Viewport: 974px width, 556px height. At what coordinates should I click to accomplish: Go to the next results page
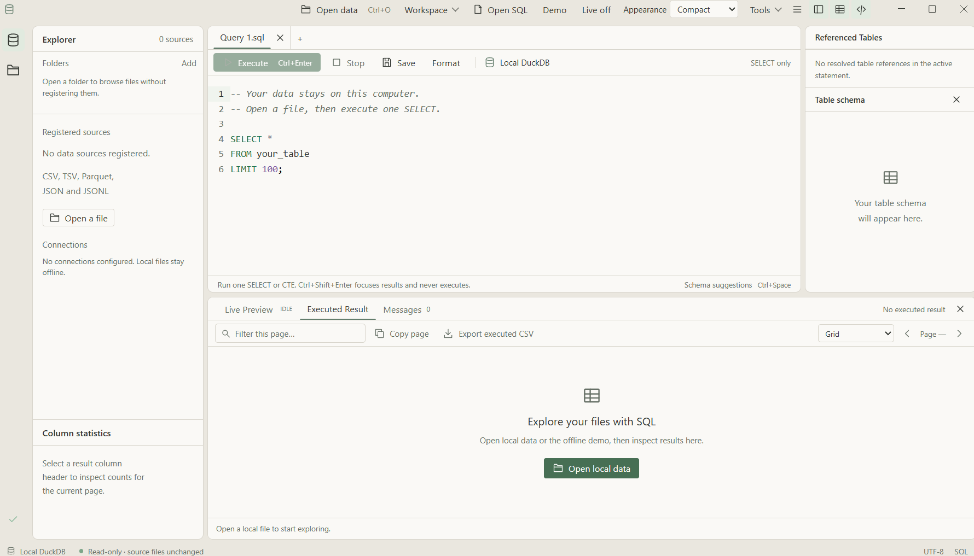[x=959, y=333]
